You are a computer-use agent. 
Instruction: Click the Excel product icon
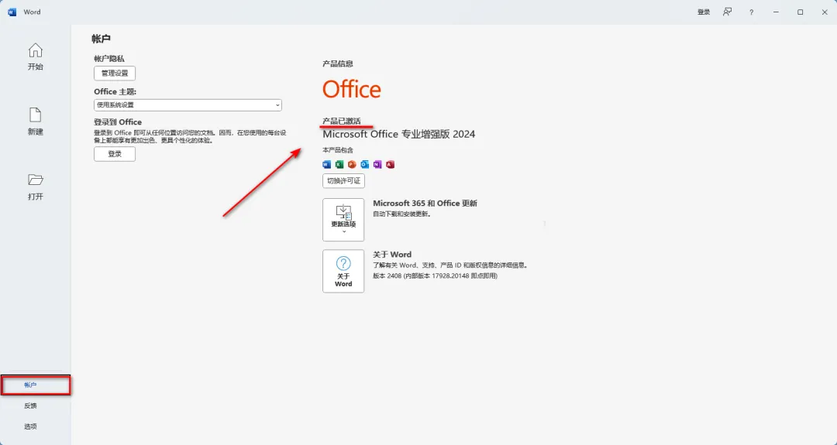point(339,165)
